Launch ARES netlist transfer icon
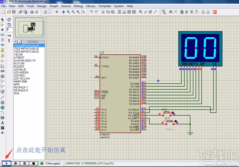This screenshot has width=239, height=167. (215, 12)
